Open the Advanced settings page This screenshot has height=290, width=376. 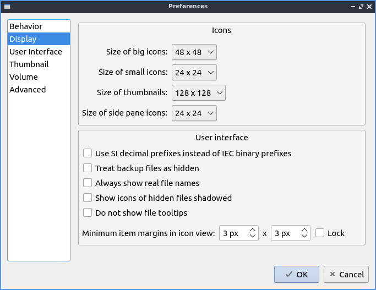28,90
